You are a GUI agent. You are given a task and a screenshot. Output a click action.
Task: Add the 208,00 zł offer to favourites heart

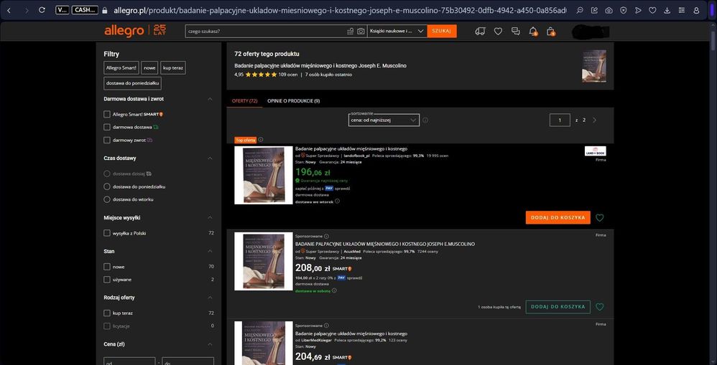[599, 307]
